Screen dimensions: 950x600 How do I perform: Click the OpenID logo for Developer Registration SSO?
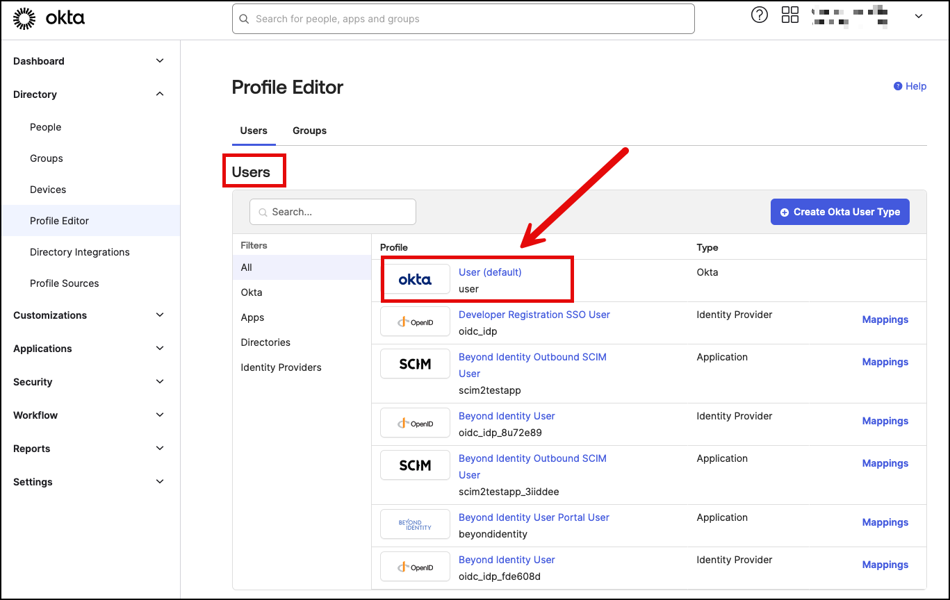coord(415,322)
